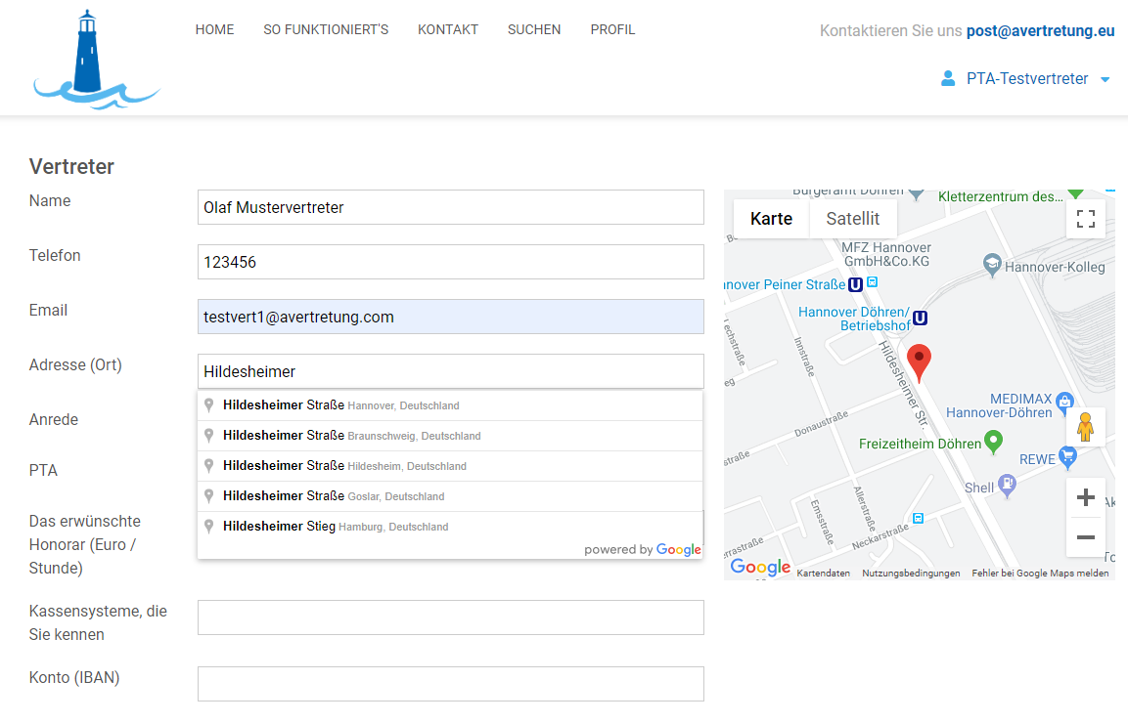Click into the Konto (IBAN) field
The image size is (1128, 723).
451,684
